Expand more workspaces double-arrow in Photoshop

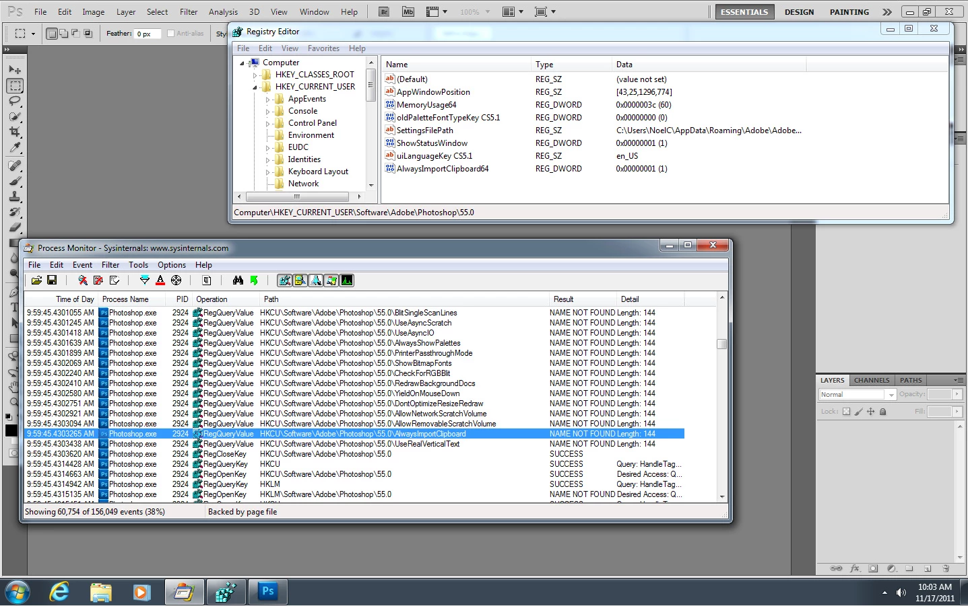pyautogui.click(x=887, y=11)
